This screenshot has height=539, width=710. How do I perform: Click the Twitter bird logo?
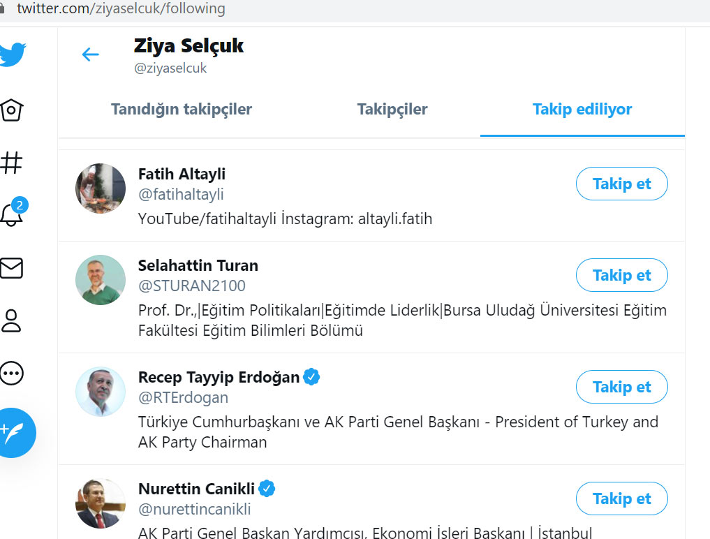point(13,54)
